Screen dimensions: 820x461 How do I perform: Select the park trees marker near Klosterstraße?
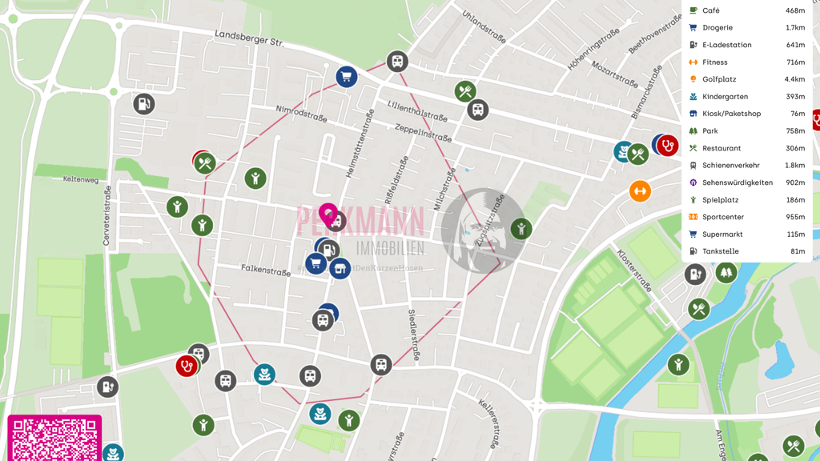[726, 272]
